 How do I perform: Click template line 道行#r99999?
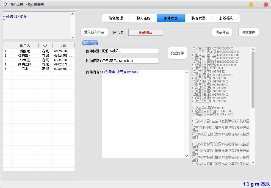tap(208, 68)
